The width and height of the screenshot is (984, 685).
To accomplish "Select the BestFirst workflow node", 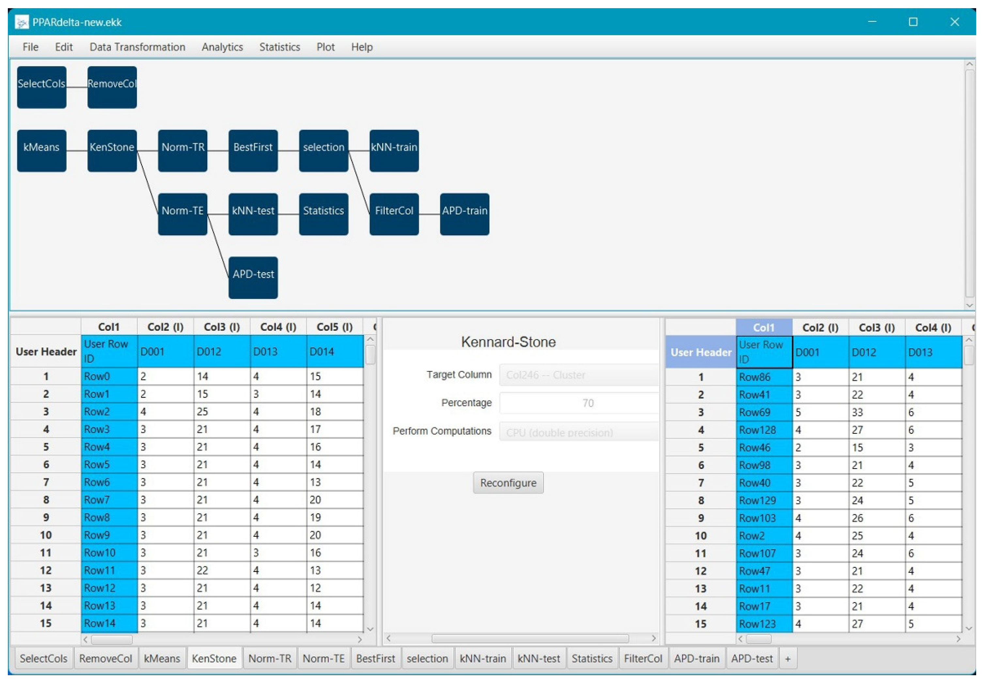I will coord(253,151).
